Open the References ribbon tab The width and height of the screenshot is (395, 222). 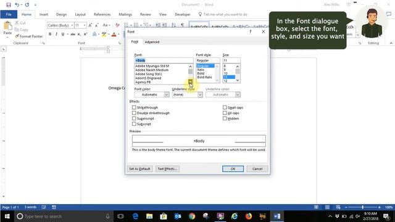pos(102,14)
